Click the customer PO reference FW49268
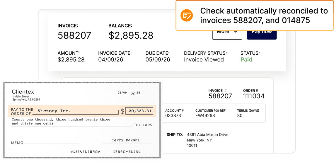The height and width of the screenshot is (162, 334). pos(205,116)
